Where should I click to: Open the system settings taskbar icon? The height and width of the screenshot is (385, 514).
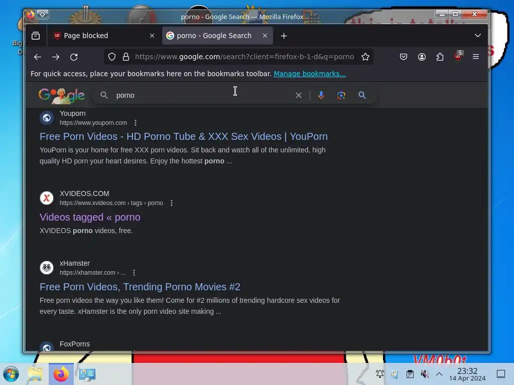tap(87, 374)
